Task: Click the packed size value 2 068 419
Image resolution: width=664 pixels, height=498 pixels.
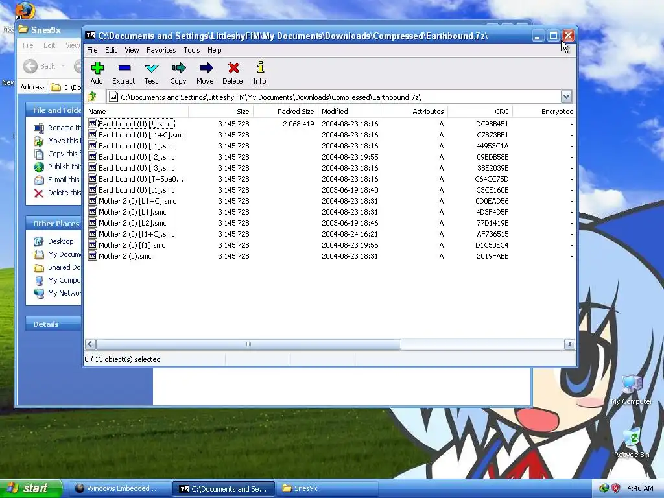Action: point(298,124)
